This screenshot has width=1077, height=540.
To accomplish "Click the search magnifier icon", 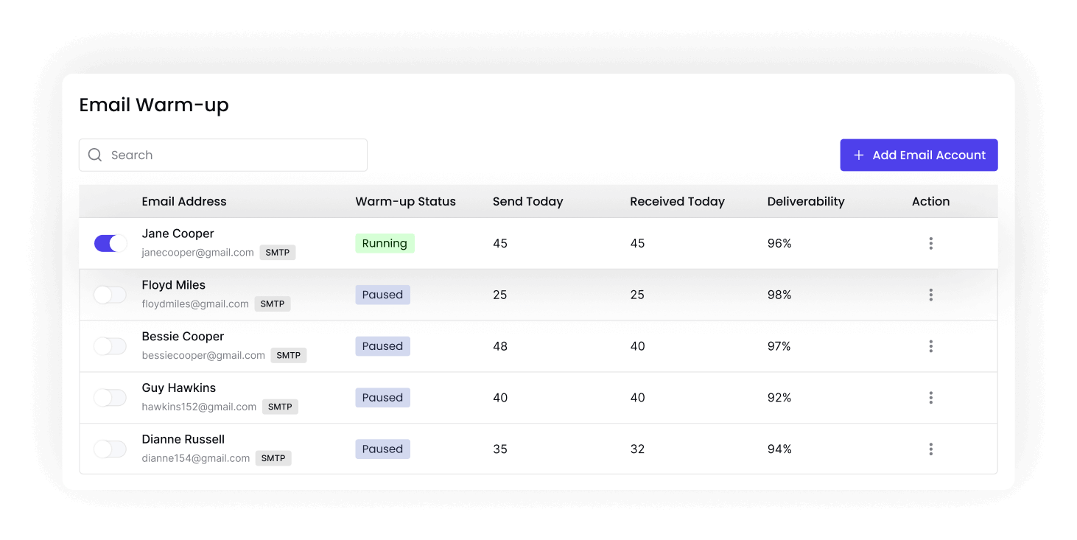I will pyautogui.click(x=95, y=155).
